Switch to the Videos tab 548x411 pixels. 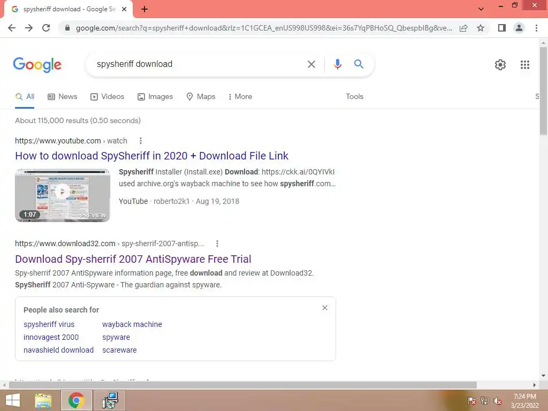pyautogui.click(x=107, y=96)
